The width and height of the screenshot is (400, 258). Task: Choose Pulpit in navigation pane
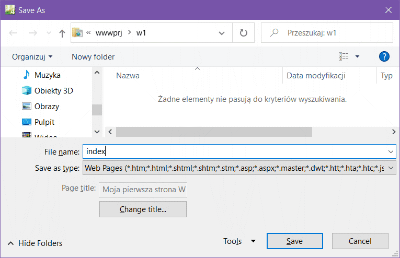tap(44, 122)
